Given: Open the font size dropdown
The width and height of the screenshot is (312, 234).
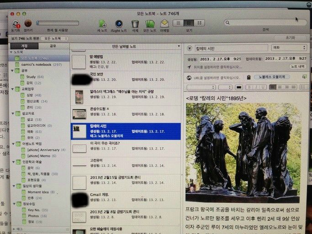Looking at the screenshot, I should pos(225,87).
